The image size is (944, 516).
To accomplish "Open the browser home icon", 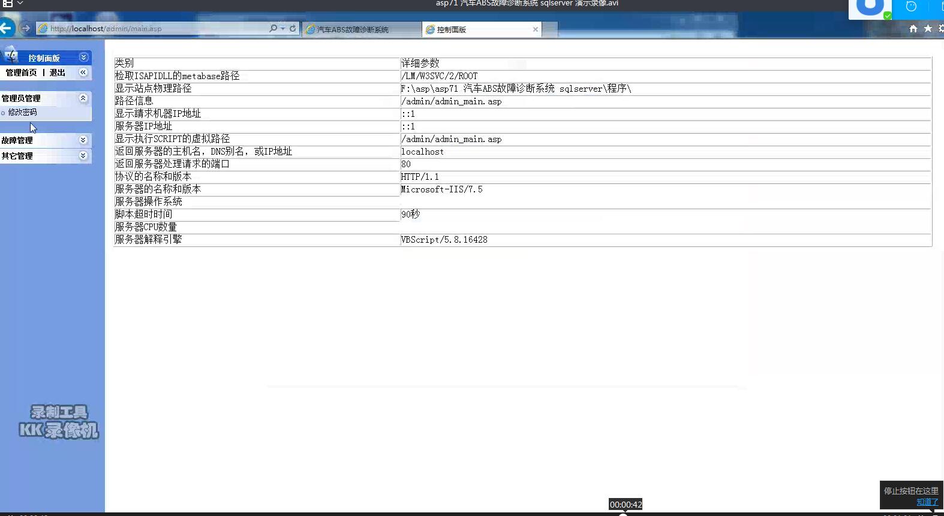I will tap(913, 28).
